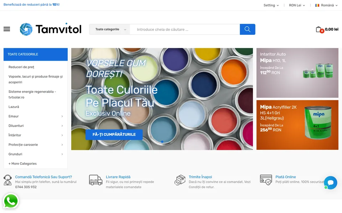Click the phone number 0744 305 932
This screenshot has width=342, height=213.
coord(26,187)
